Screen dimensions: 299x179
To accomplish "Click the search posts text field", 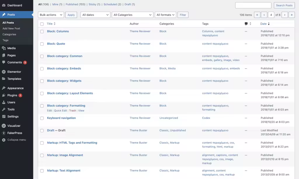I will [x=253, y=5].
